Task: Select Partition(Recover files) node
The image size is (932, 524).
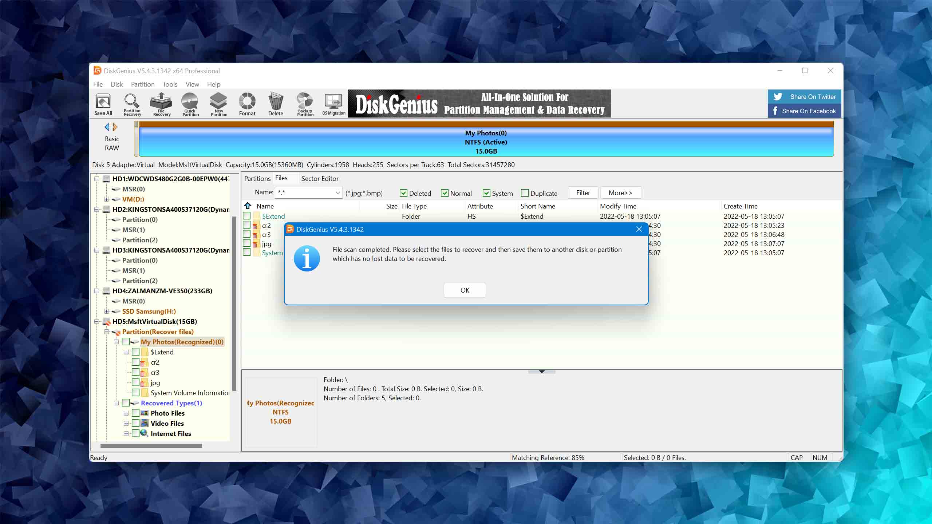Action: coord(158,332)
